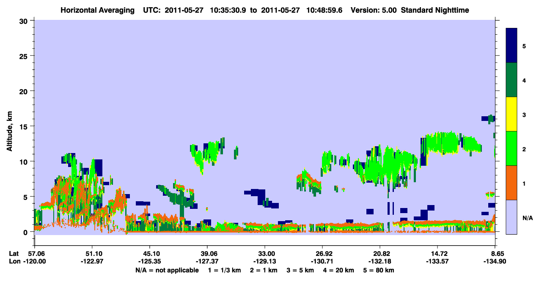Click the legend entry '5 = 80 km'
Image resolution: width=550 pixels, height=282 pixels.
(x=379, y=270)
